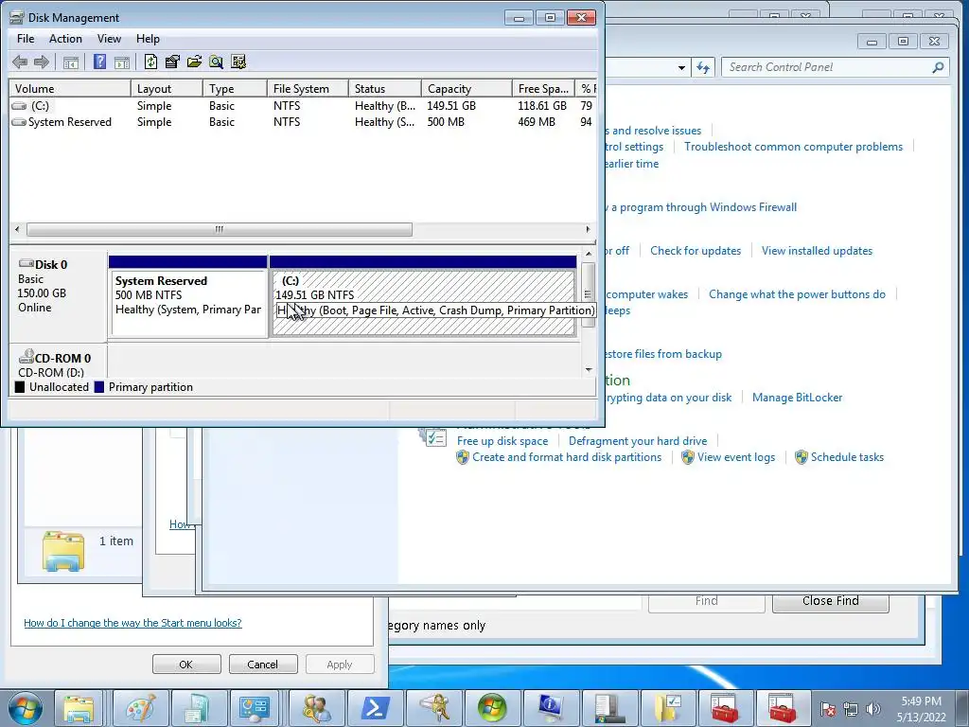Click the Forward arrow in Disk Management toolbar

coord(42,62)
